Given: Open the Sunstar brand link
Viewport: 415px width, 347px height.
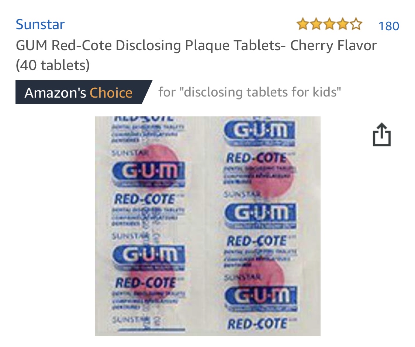Looking at the screenshot, I should coord(40,24).
